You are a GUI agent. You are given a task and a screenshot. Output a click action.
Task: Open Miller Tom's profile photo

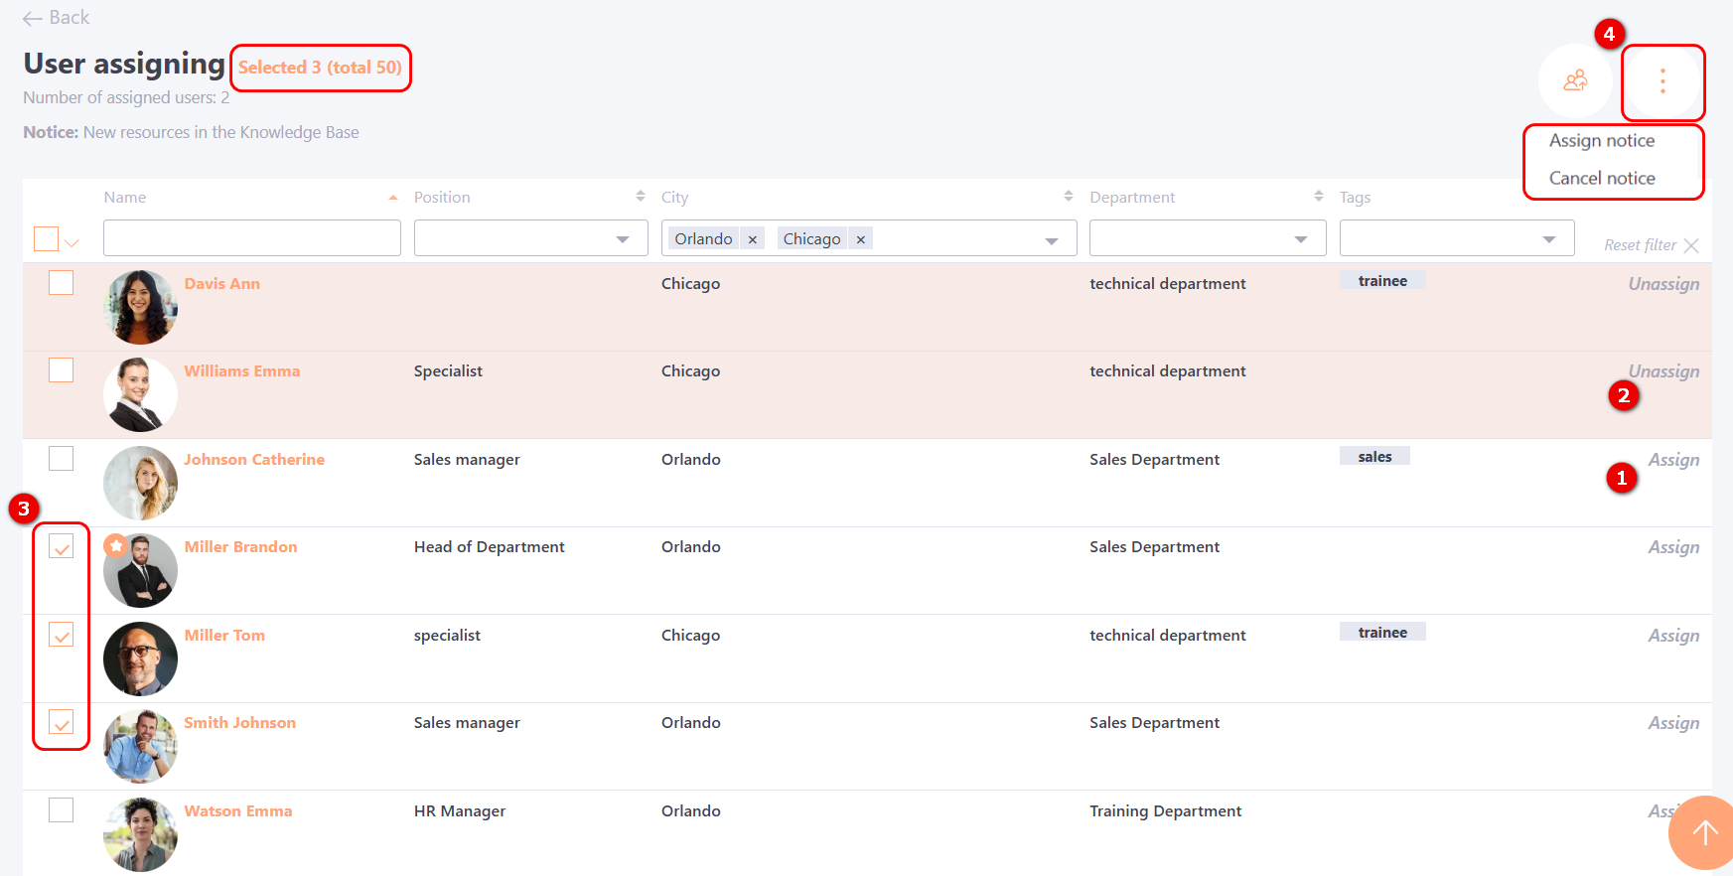140,658
